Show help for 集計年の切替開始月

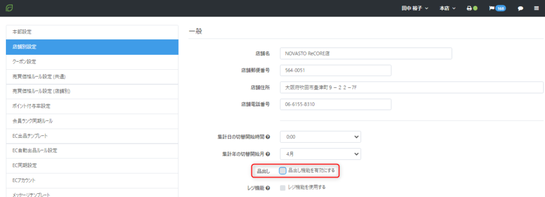[x=268, y=153]
